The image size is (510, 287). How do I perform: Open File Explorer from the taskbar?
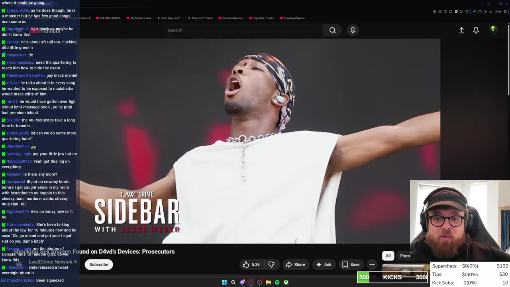268,282
